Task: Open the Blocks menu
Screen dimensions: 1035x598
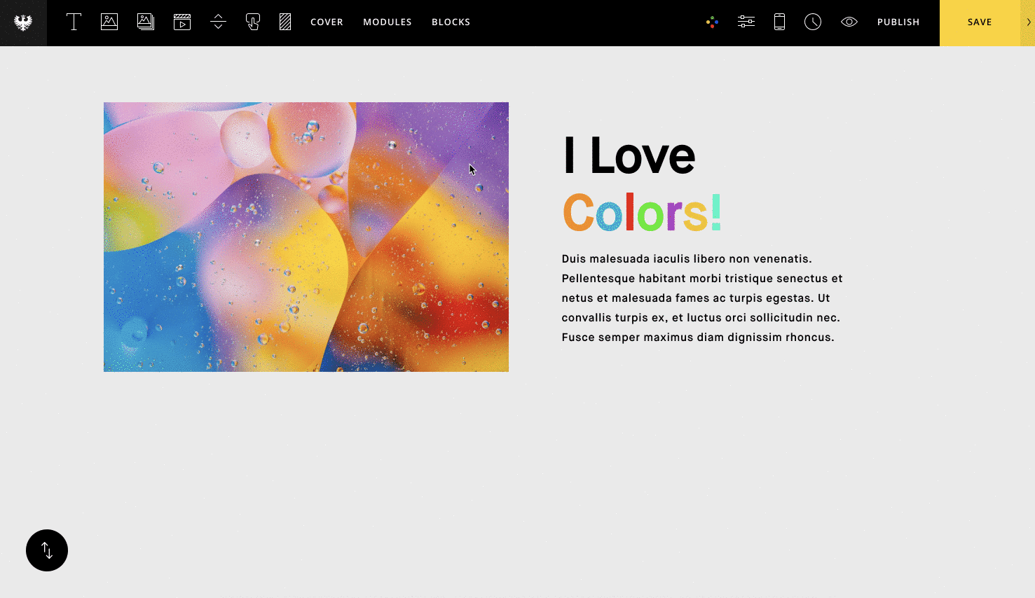Action: pyautogui.click(x=451, y=22)
